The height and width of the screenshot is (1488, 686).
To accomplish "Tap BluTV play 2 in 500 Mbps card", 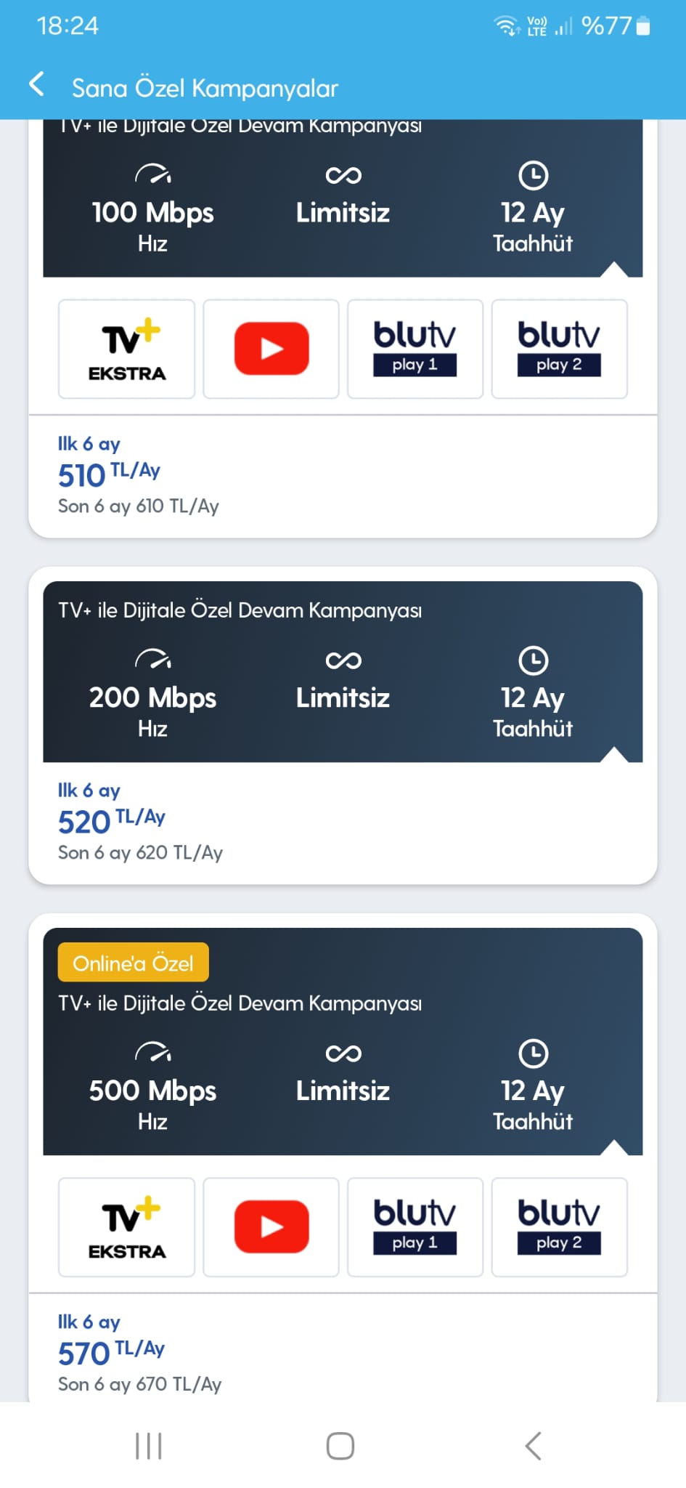I will pyautogui.click(x=559, y=1227).
